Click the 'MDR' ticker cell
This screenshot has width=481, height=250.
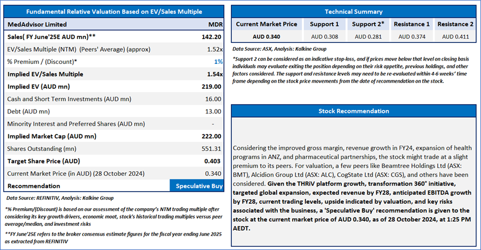pyautogui.click(x=215, y=24)
